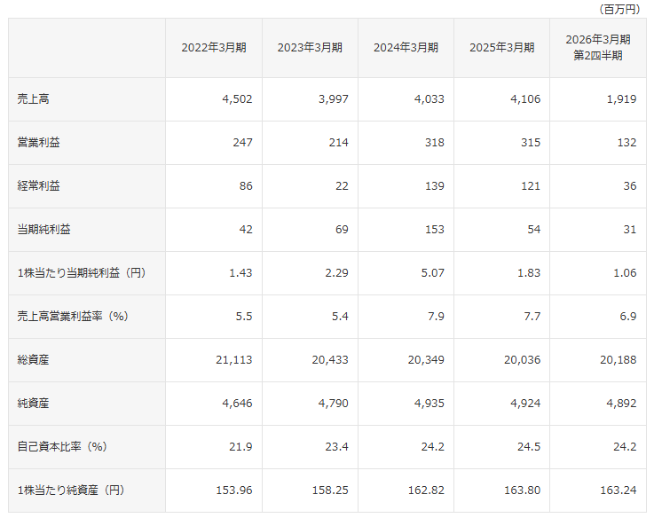Select the 総資産 row label
This screenshot has width=654, height=518.
(x=34, y=360)
